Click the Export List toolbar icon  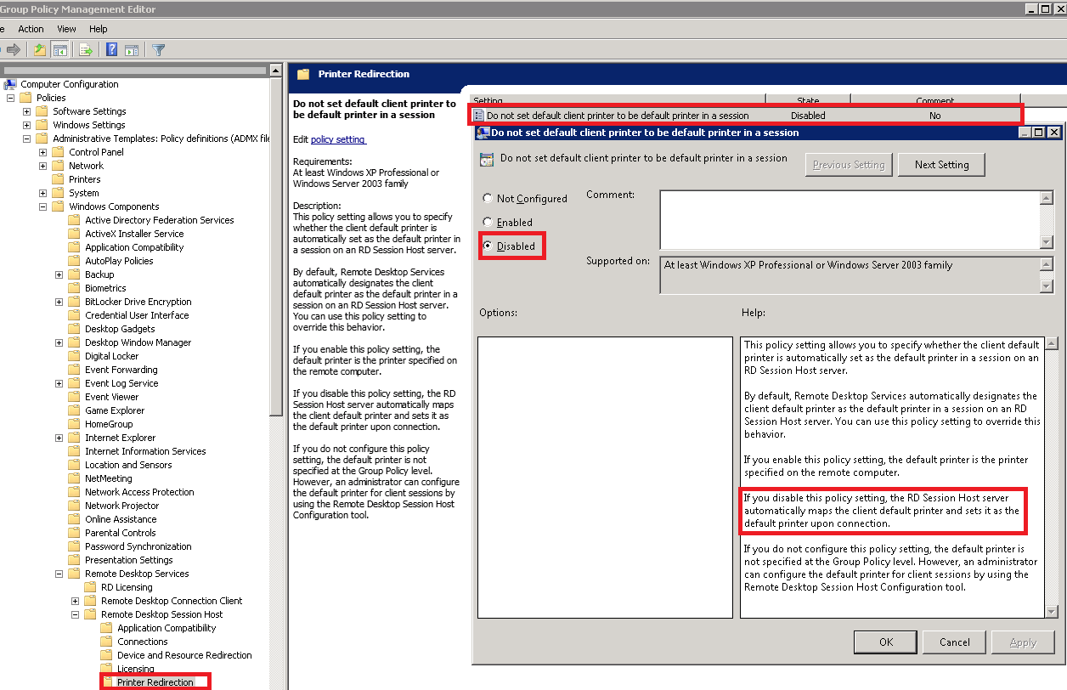86,50
